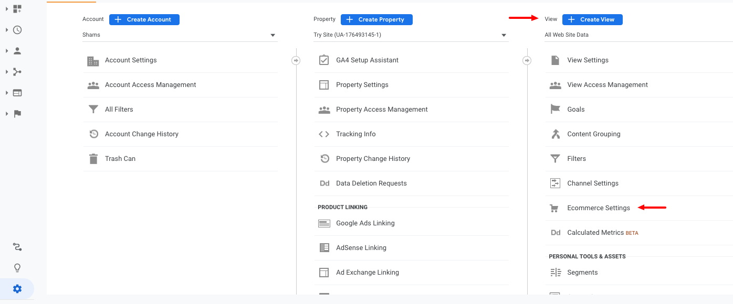Open the Customization reports icon at the top

click(x=17, y=9)
